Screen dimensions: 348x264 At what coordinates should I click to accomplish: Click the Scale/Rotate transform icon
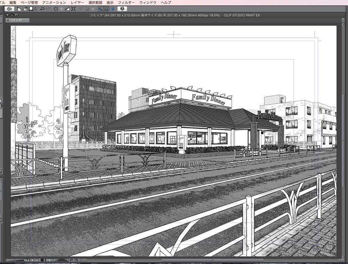pyautogui.click(x=73, y=9)
